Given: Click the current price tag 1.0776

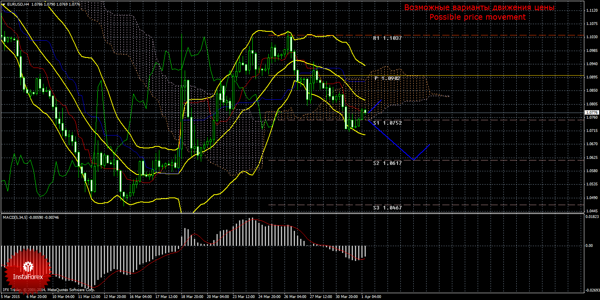Looking at the screenshot, I should click(x=592, y=113).
